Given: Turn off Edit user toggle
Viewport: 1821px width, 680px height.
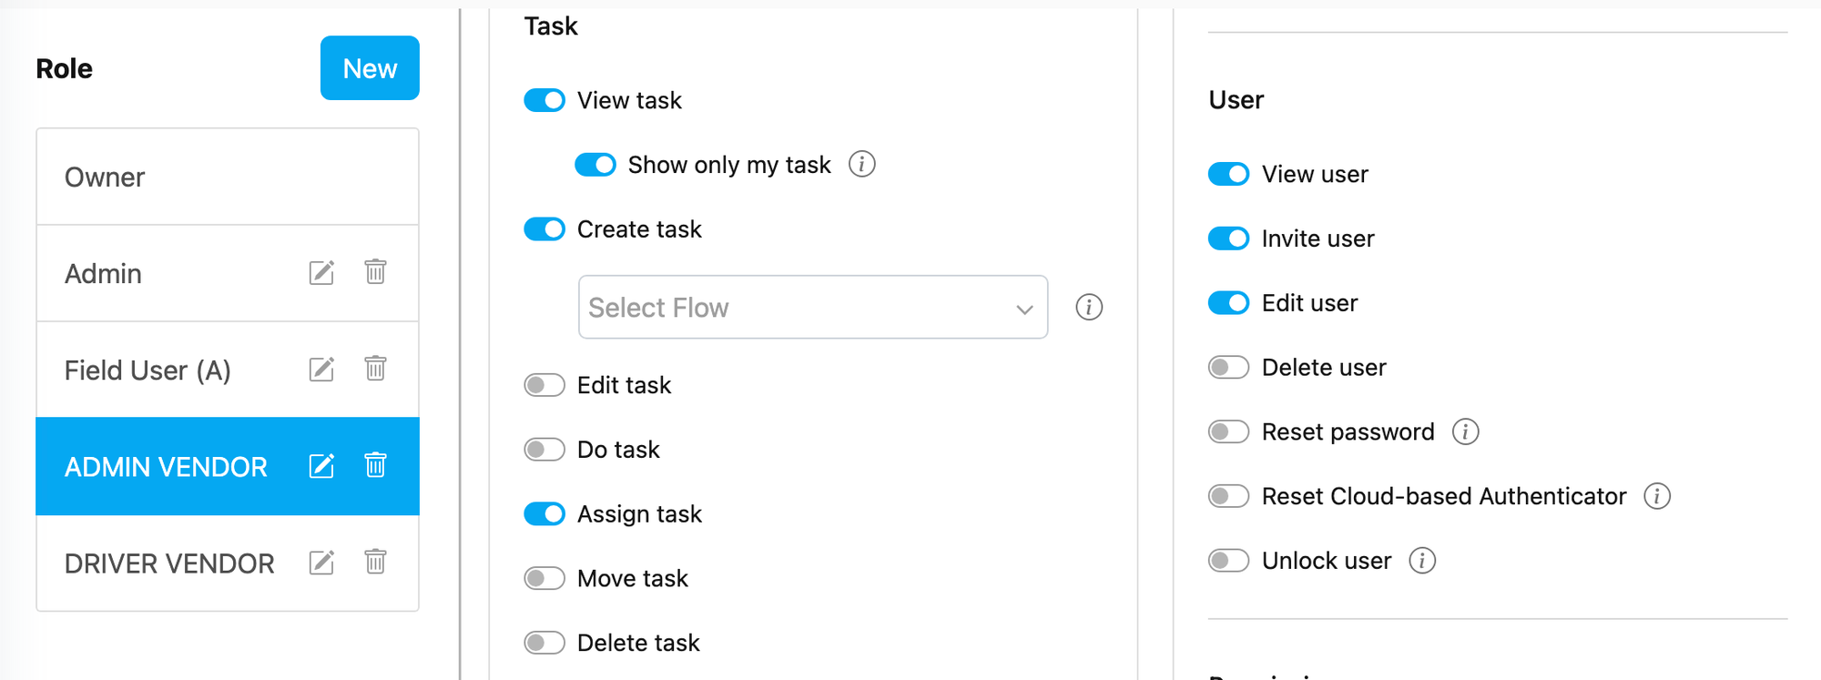Looking at the screenshot, I should 1228,303.
